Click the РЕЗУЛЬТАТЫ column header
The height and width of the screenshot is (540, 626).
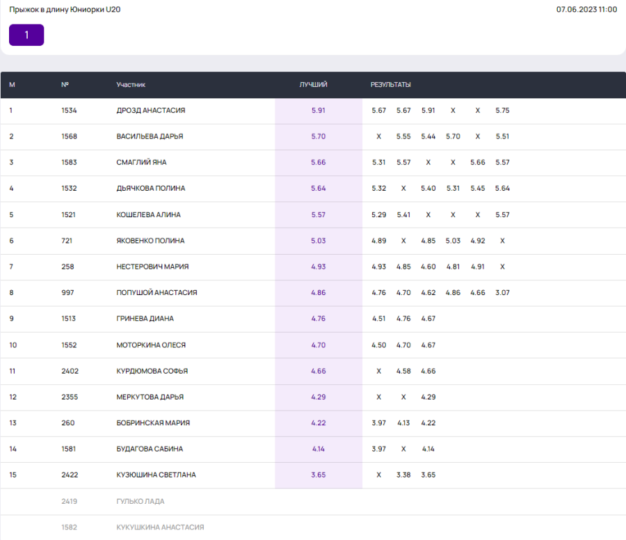pyautogui.click(x=390, y=85)
